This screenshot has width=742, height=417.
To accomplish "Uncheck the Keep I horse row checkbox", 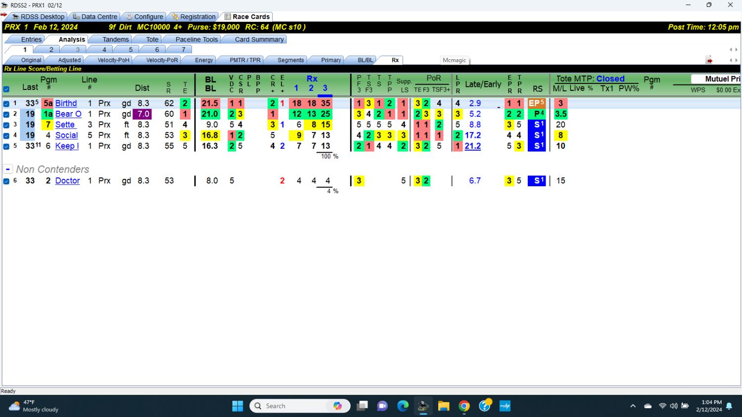I will [x=6, y=146].
